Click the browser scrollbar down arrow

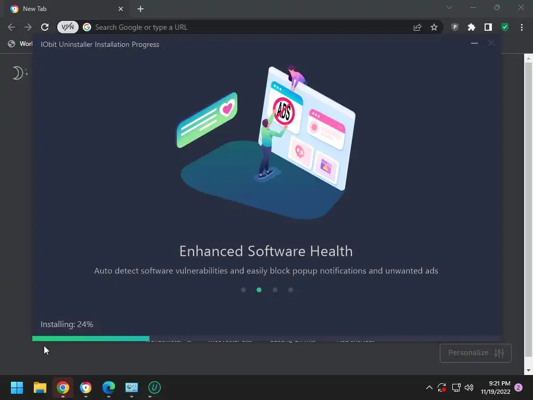point(528,370)
